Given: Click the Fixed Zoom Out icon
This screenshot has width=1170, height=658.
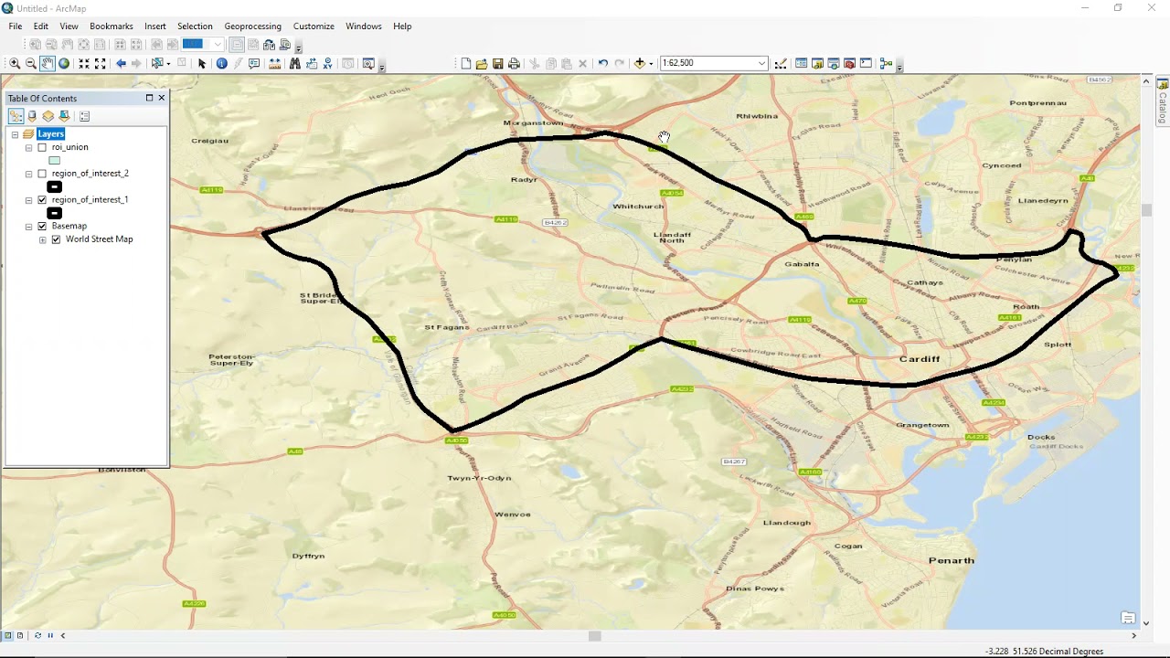Looking at the screenshot, I should click(101, 63).
